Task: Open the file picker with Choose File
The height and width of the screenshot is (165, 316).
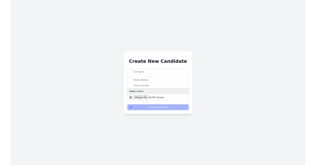Action: pyautogui.click(x=141, y=97)
